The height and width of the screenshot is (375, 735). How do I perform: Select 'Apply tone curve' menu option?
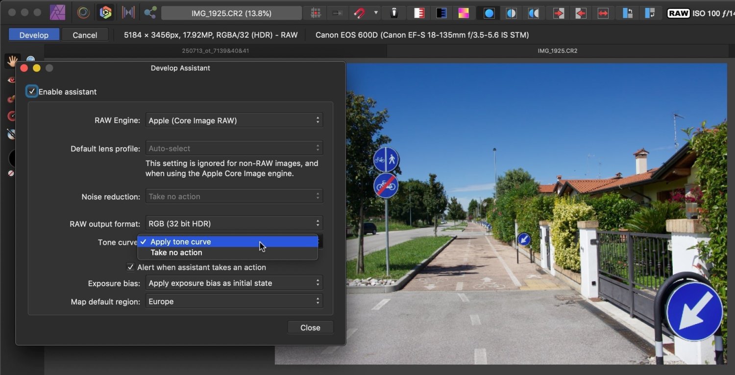181,242
